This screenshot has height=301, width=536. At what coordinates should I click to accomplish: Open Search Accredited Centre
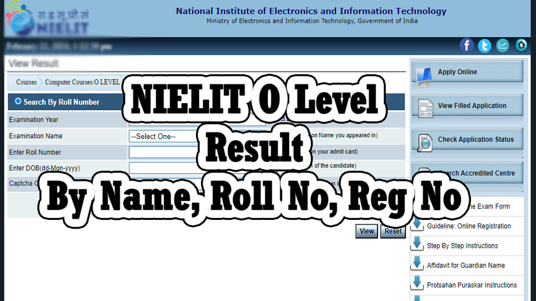click(467, 173)
